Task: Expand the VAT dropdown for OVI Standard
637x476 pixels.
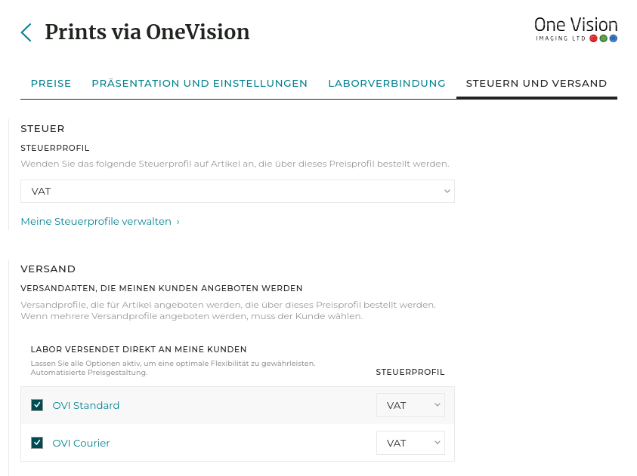Action: tap(410, 405)
